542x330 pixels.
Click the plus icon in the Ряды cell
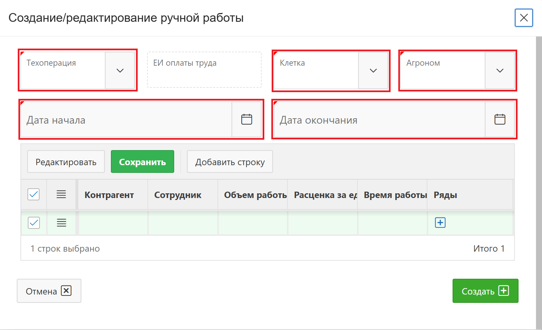(440, 223)
